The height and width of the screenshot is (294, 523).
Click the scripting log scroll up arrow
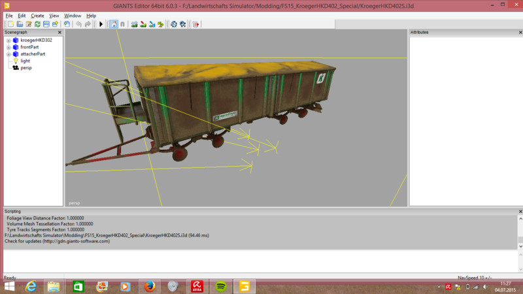[x=520, y=219]
